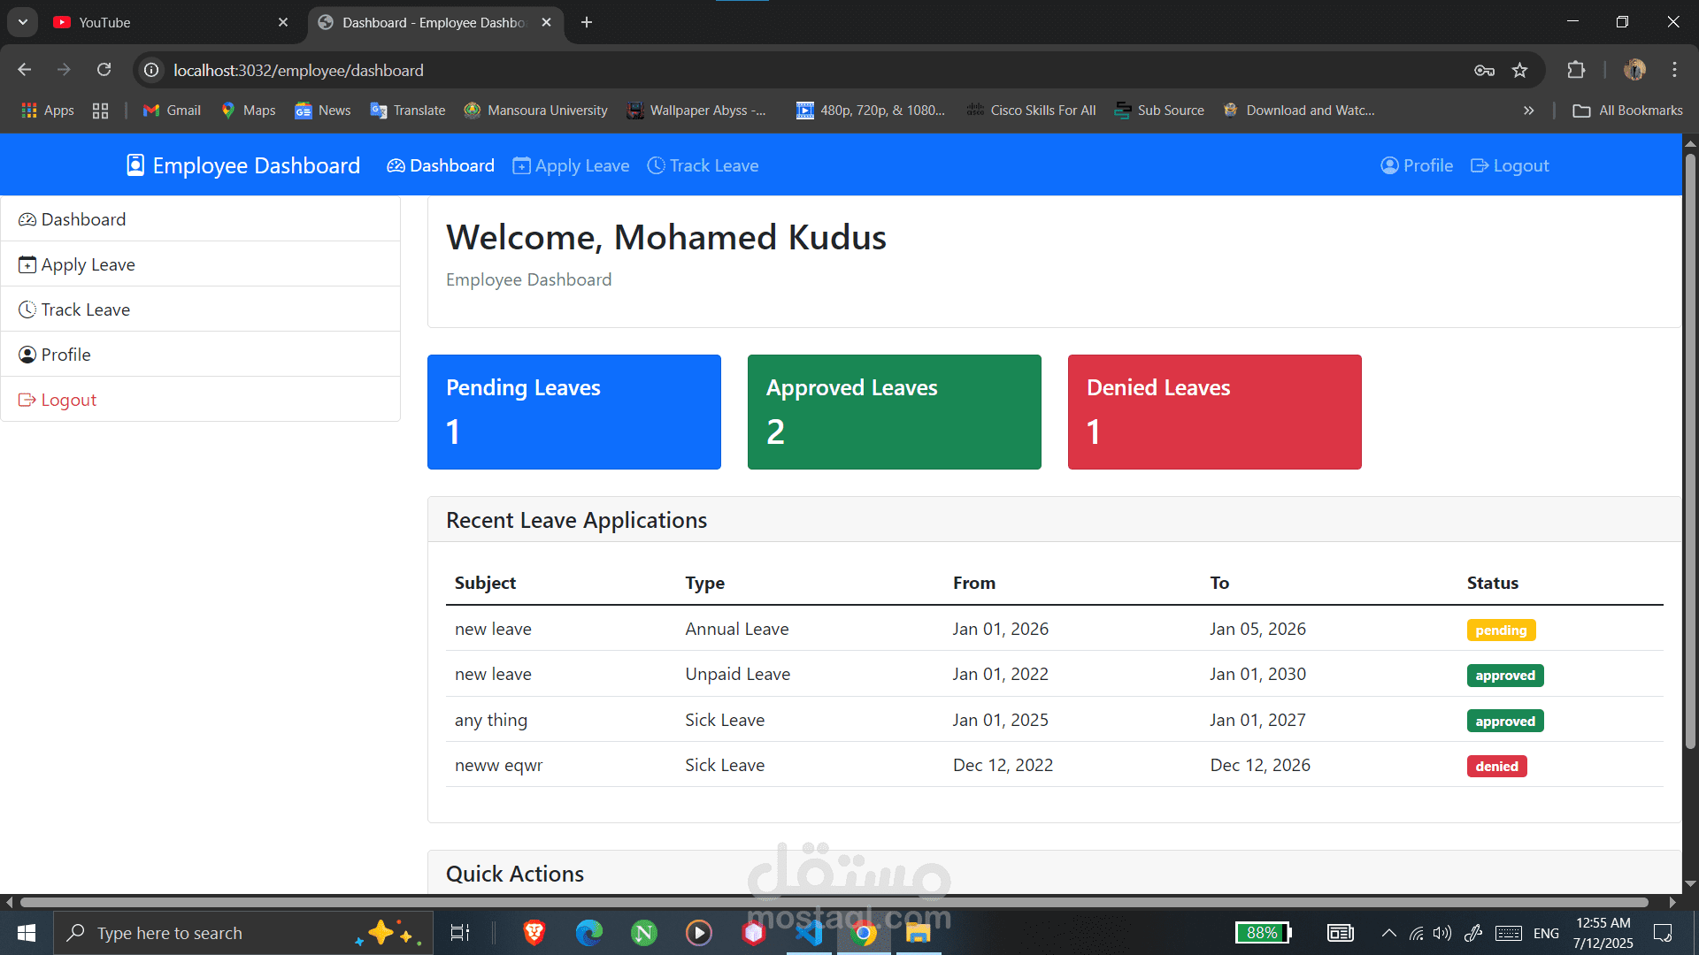The image size is (1699, 955).
Task: Open the Gmail bookmark
Action: click(173, 111)
